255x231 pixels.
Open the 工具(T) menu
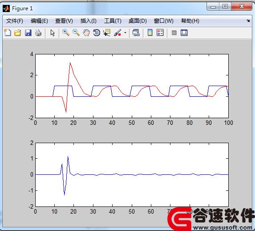coord(113,21)
